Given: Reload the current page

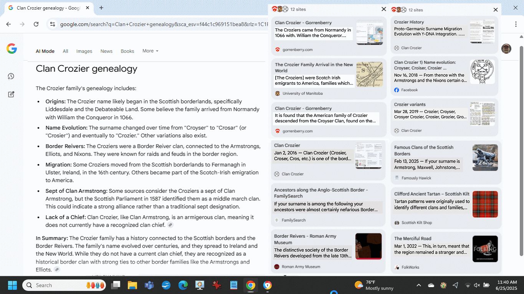Looking at the screenshot, I should 36,24.
